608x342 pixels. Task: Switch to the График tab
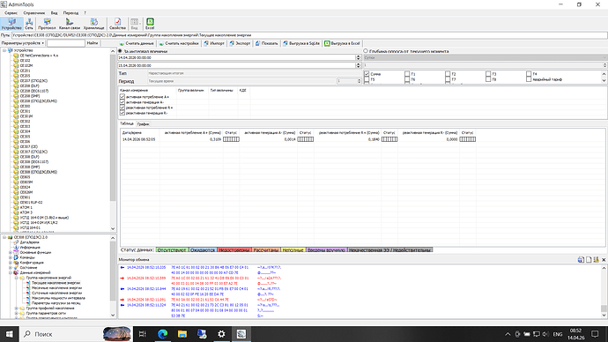tap(143, 124)
